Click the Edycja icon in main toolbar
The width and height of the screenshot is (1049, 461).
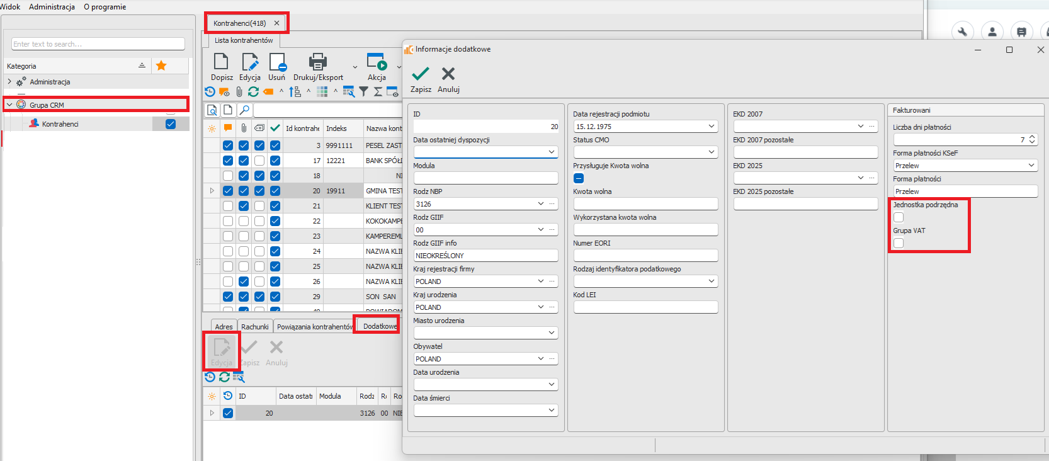(x=249, y=62)
